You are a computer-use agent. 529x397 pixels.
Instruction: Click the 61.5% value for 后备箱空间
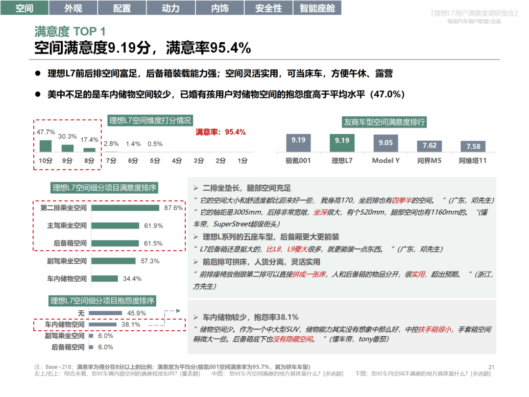[153, 244]
